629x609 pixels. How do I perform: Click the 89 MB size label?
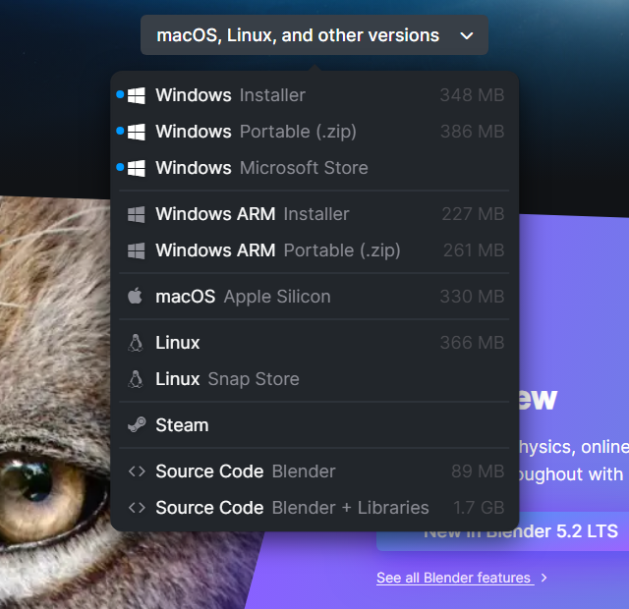(x=478, y=471)
